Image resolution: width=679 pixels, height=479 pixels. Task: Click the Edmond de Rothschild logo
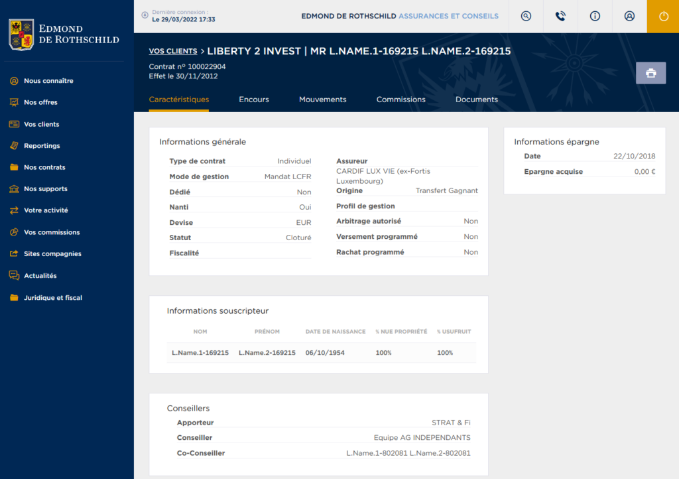(x=64, y=34)
